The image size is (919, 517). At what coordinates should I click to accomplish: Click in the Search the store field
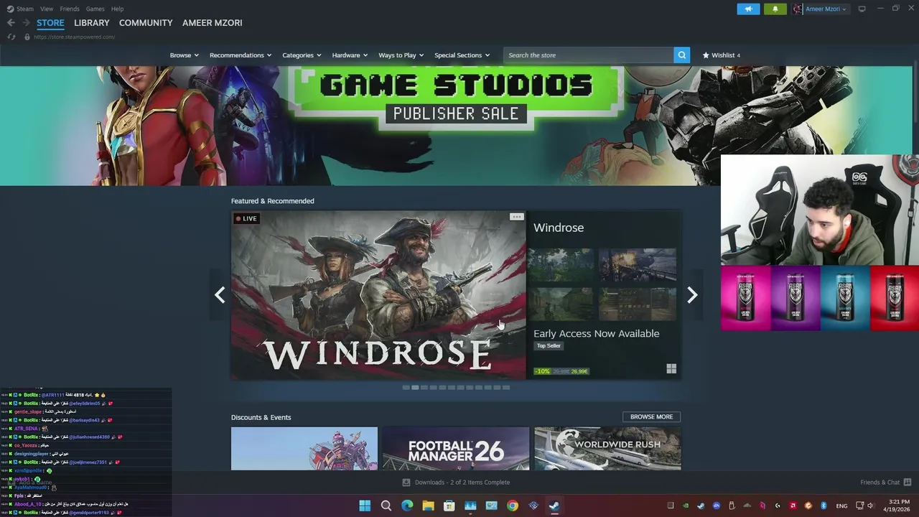[589, 55]
